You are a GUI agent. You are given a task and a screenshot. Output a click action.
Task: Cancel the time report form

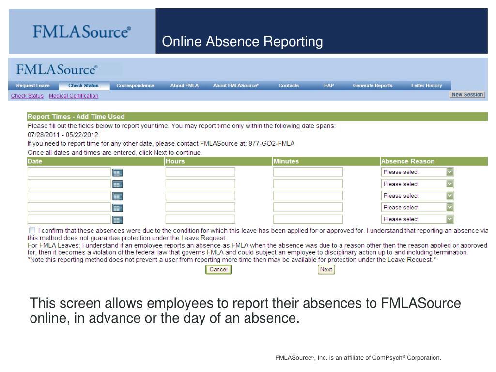[x=218, y=269]
